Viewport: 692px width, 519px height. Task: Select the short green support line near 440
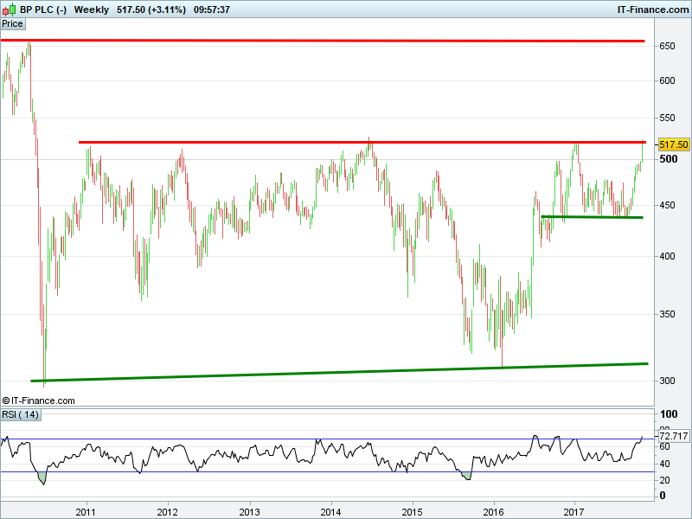592,217
